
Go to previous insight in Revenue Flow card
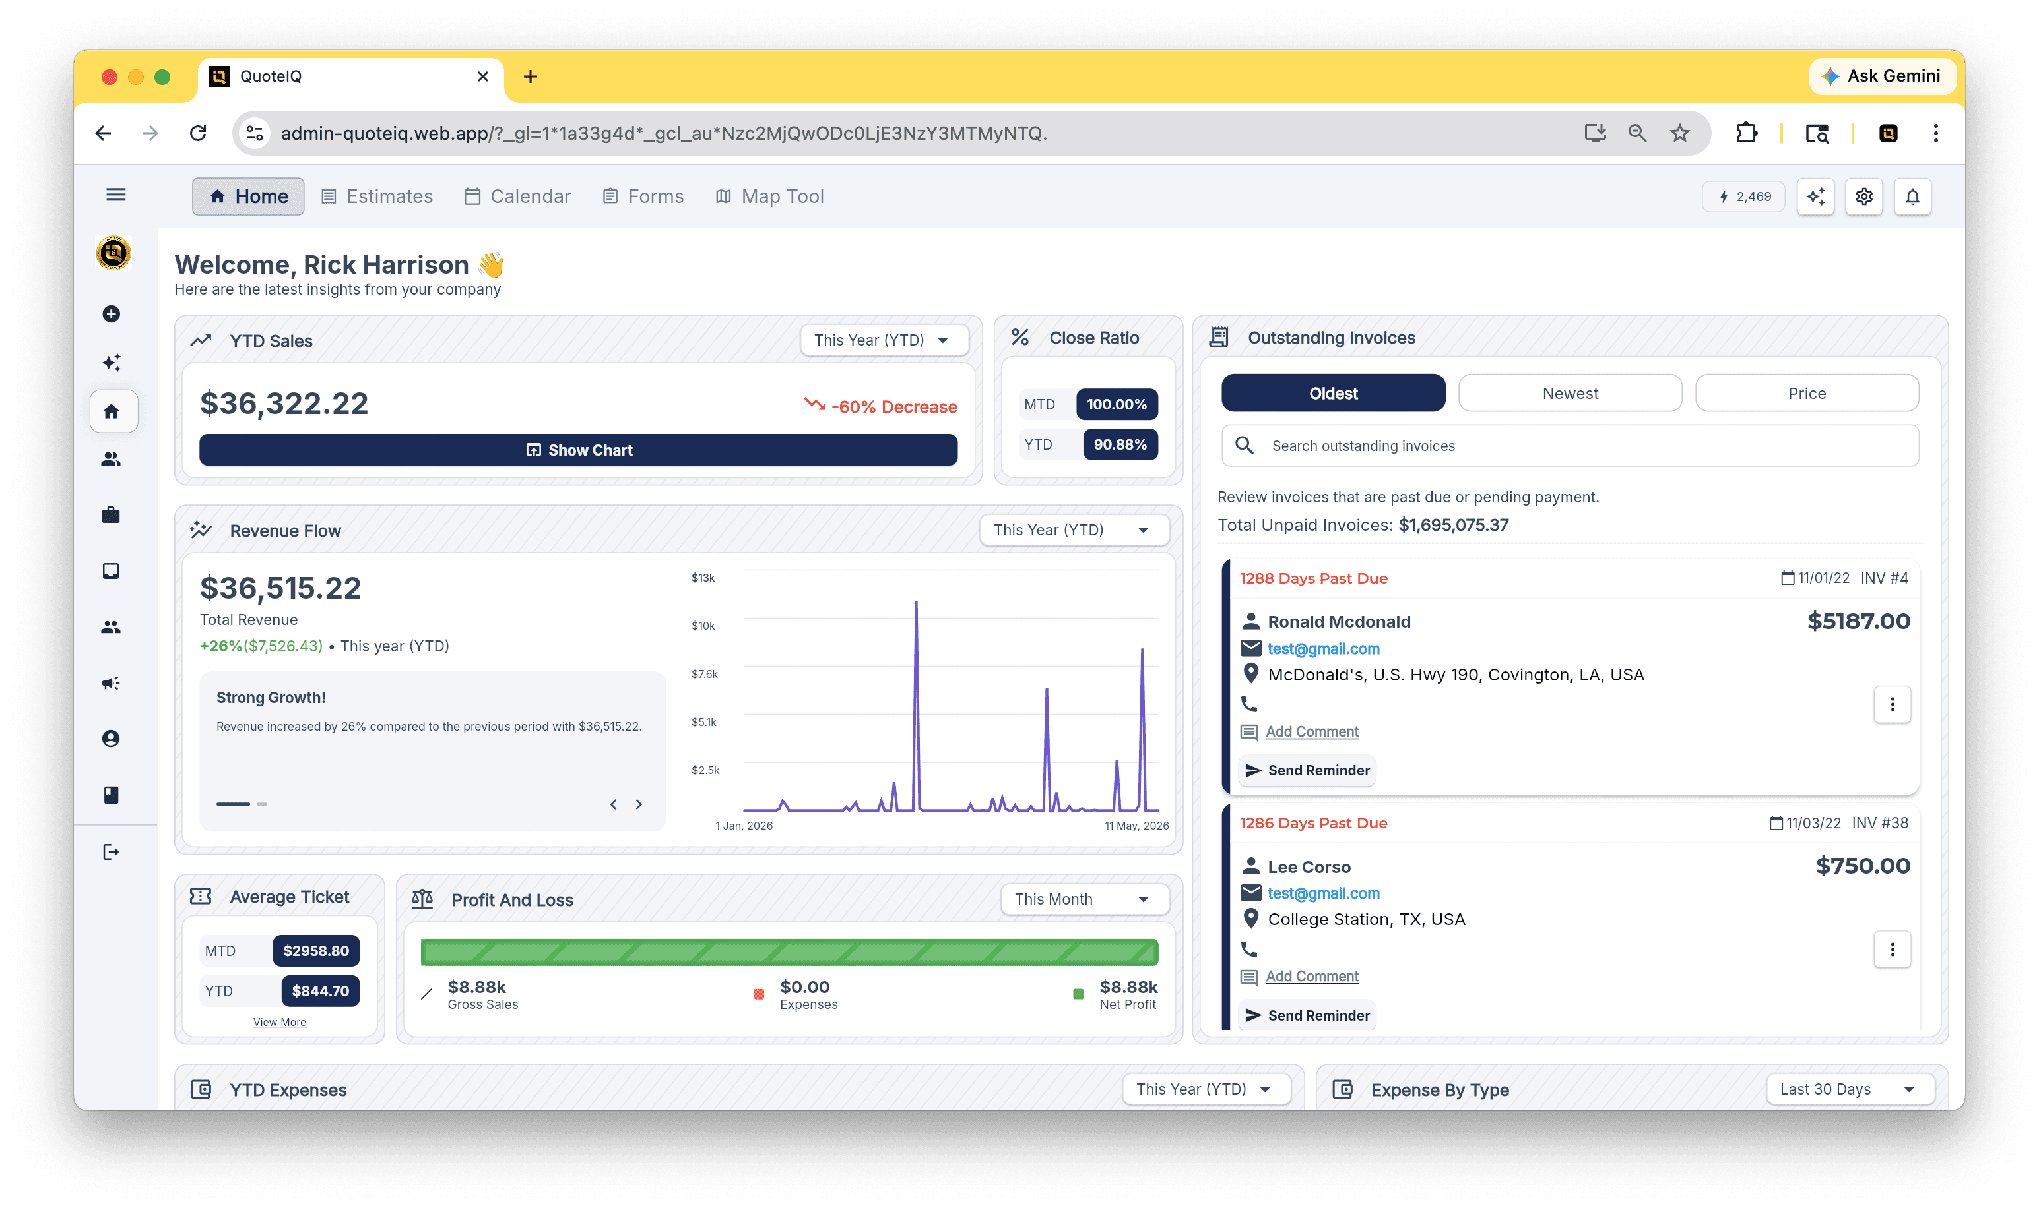coord(614,804)
